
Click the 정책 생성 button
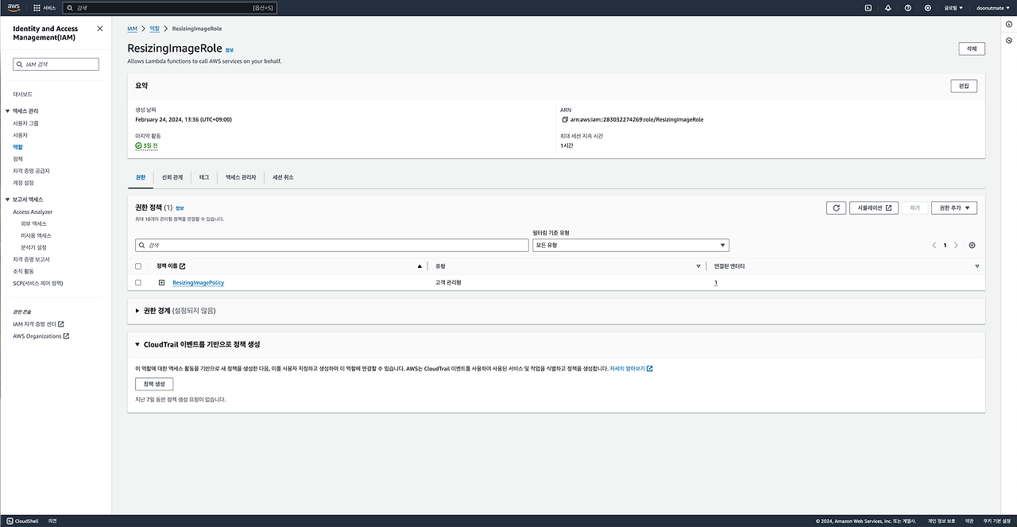[x=154, y=384]
